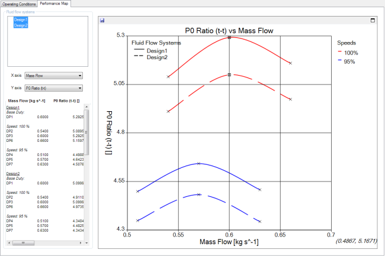Click the 4.8 tick label on the y axis

[x=121, y=132]
